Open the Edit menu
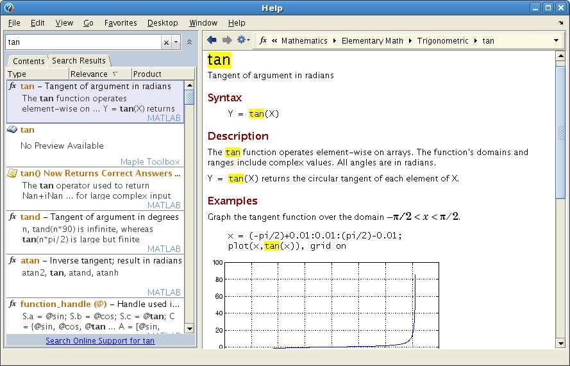This screenshot has width=570, height=366. (x=37, y=23)
